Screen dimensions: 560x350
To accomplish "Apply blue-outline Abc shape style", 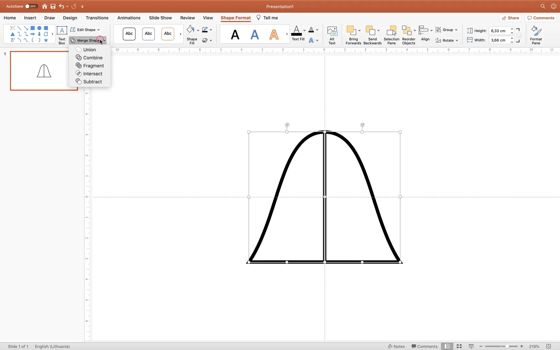I will coord(148,34).
